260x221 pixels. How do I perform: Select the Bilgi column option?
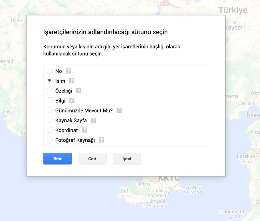click(50, 100)
